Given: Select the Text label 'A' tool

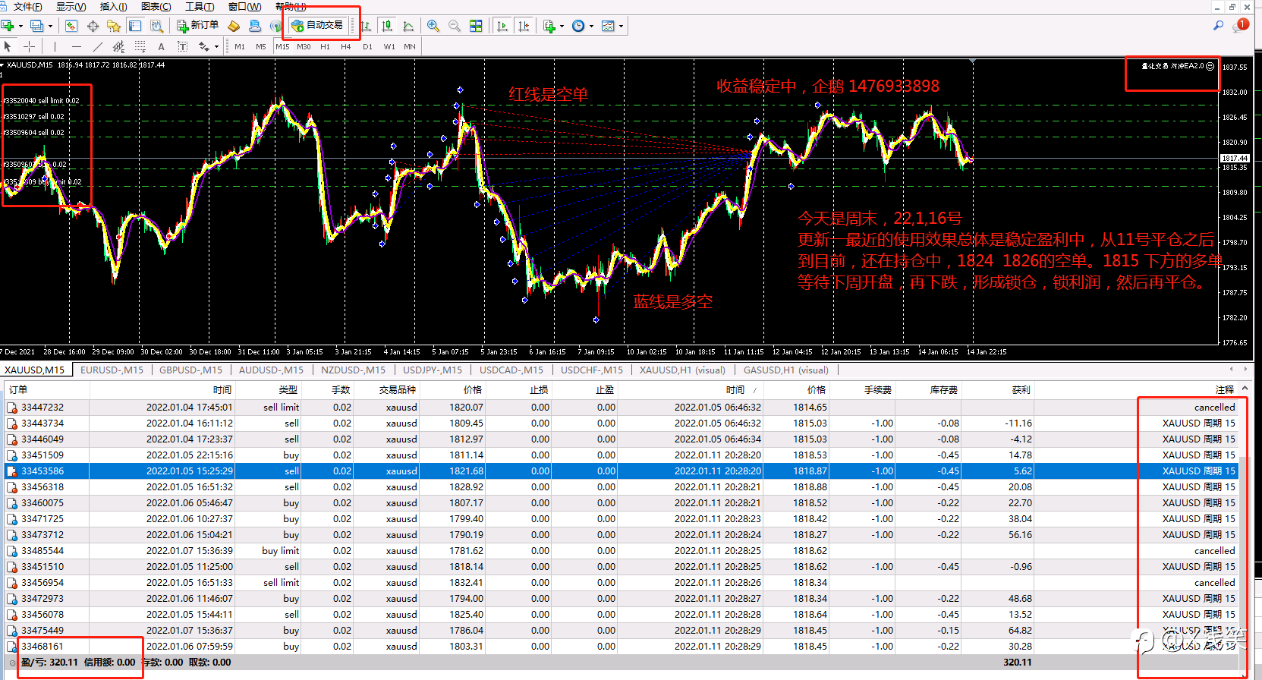Looking at the screenshot, I should [161, 47].
